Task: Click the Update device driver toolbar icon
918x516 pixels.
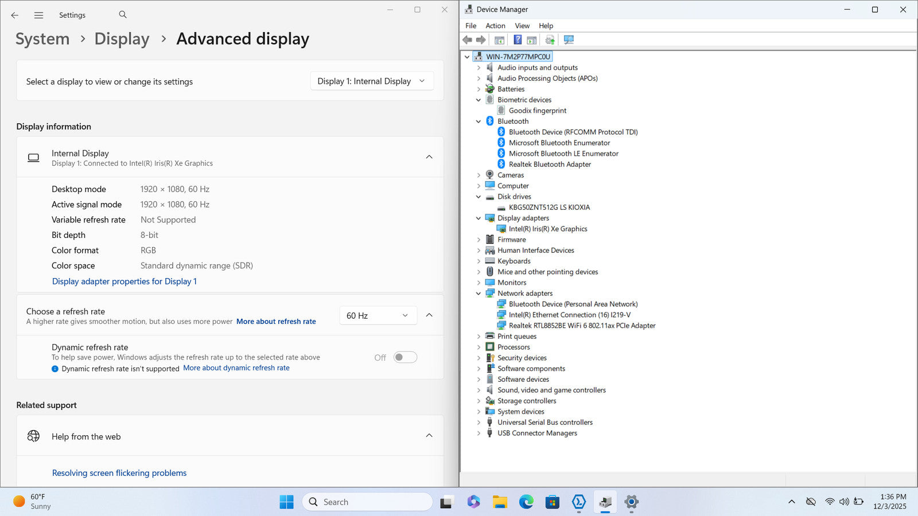Action: click(550, 40)
